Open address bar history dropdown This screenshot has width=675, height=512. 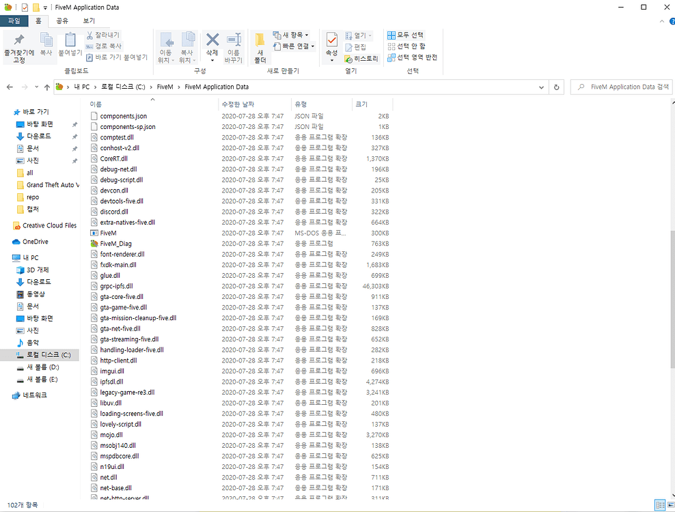(x=541, y=87)
